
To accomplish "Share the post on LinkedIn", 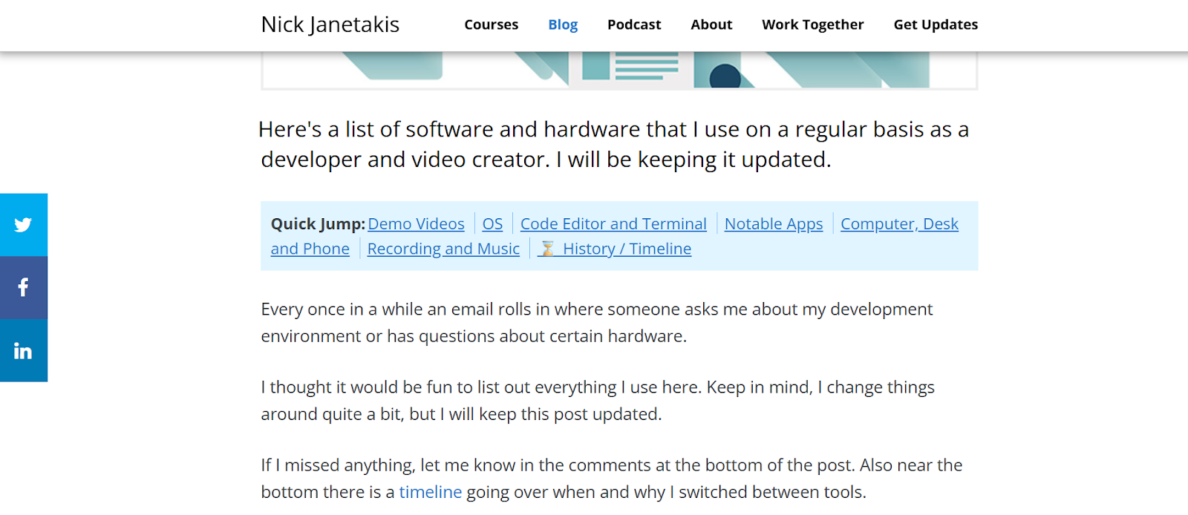I will (24, 351).
